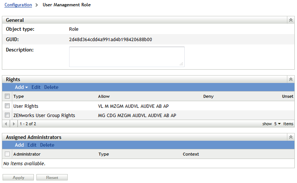The image size is (297, 183).
Task: Click Delete in the Rights toolbar
Action: coord(51,87)
